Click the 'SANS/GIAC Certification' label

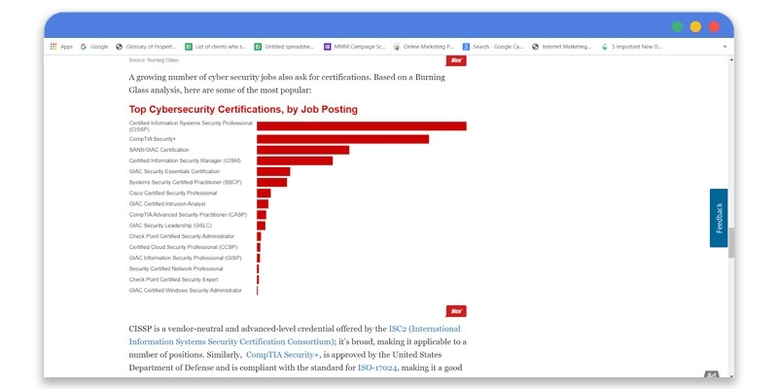click(x=159, y=150)
